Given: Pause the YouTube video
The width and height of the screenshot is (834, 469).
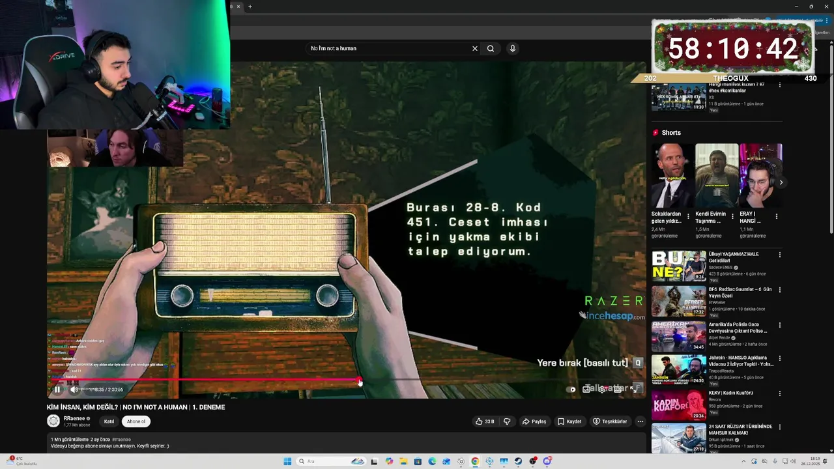Looking at the screenshot, I should click(x=57, y=390).
